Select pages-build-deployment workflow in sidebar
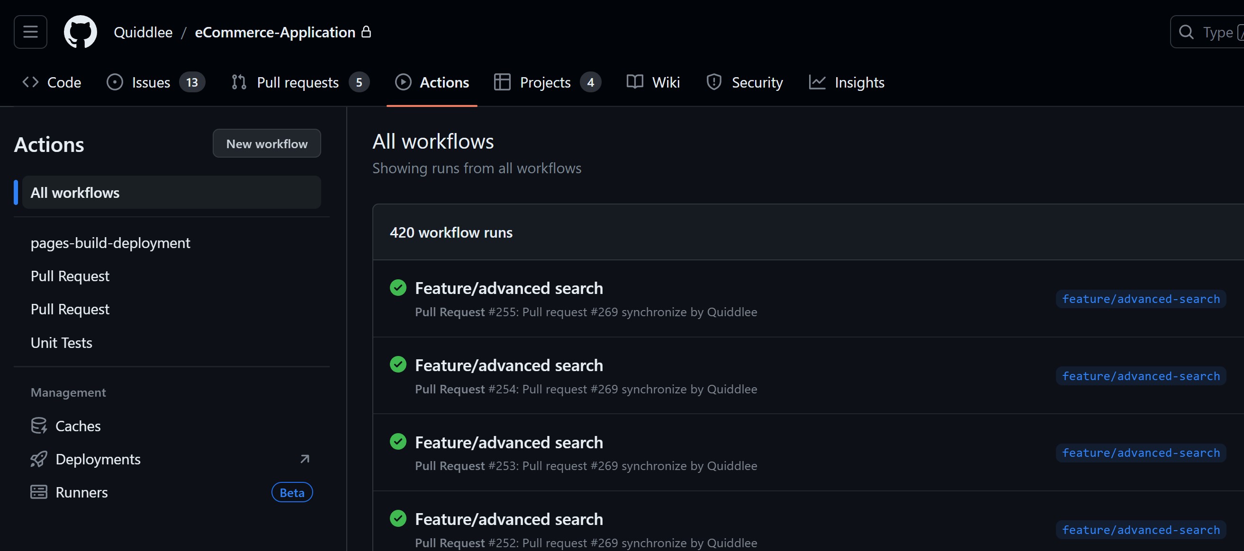The width and height of the screenshot is (1244, 551). click(110, 243)
